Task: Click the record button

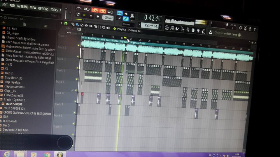Action: point(98,17)
